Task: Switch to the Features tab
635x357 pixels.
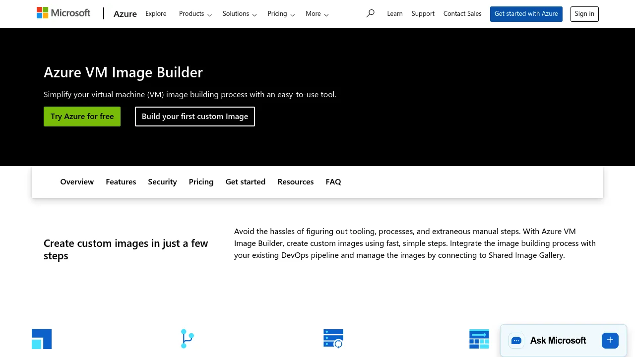Action: [x=121, y=182]
